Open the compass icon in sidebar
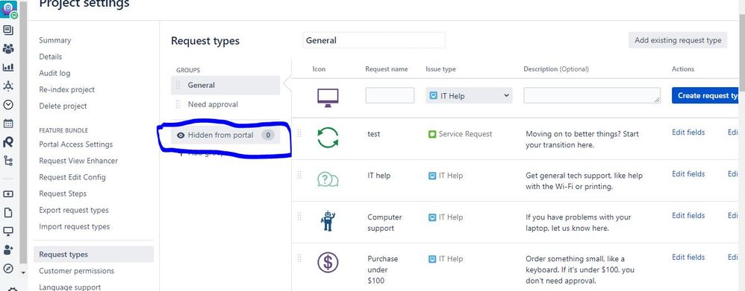 pyautogui.click(x=8, y=268)
